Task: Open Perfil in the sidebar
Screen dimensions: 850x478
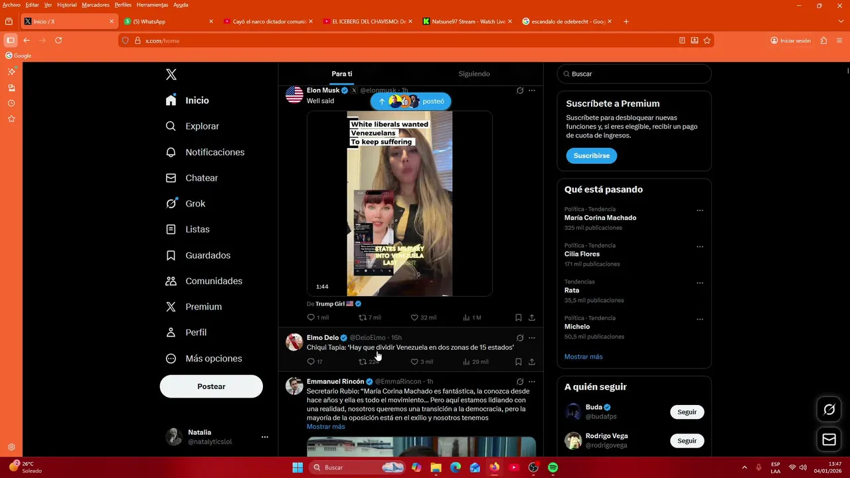Action: (x=186, y=333)
